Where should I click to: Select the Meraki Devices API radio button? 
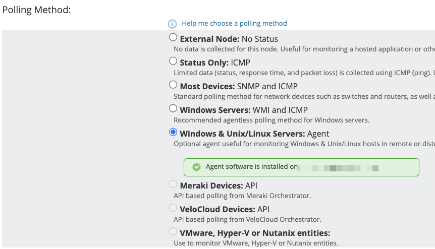(173, 184)
